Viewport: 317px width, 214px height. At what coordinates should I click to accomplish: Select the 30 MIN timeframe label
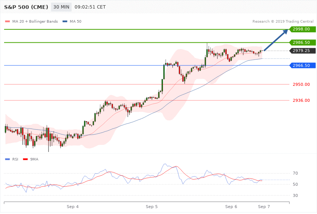click(61, 7)
